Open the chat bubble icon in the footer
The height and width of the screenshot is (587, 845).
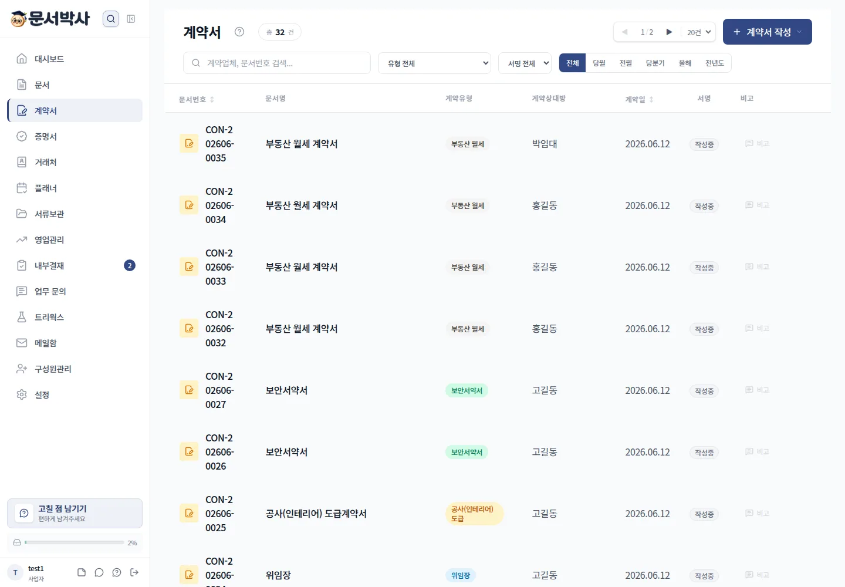(x=99, y=572)
